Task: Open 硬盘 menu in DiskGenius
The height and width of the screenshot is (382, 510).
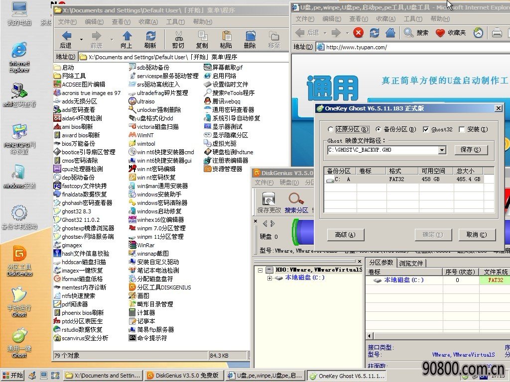Action: pyautogui.click(x=289, y=183)
